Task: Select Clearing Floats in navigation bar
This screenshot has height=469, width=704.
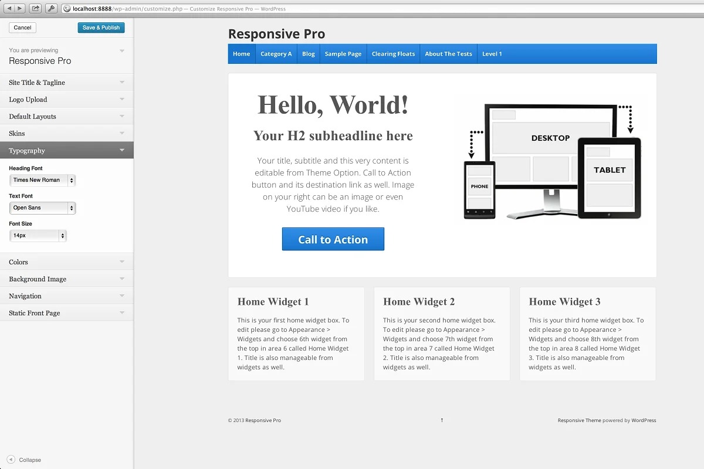Action: coord(393,54)
